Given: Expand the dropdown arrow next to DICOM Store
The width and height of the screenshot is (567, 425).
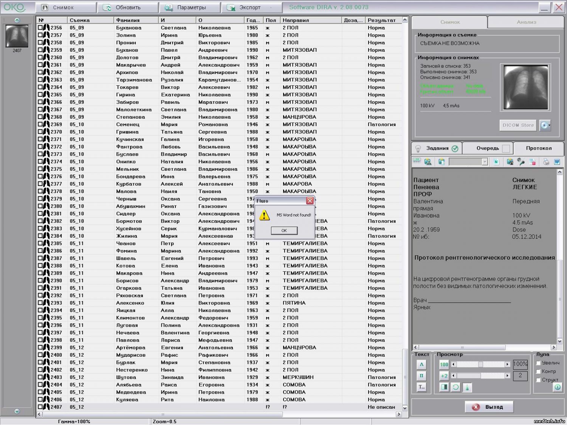Looking at the screenshot, I should pos(549,125).
